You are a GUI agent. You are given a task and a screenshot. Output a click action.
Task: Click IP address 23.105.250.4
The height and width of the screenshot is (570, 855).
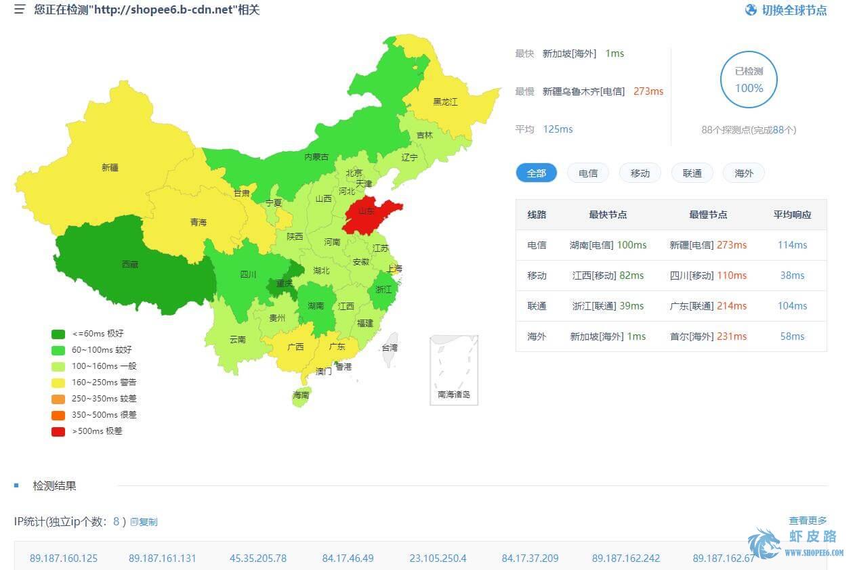[438, 558]
